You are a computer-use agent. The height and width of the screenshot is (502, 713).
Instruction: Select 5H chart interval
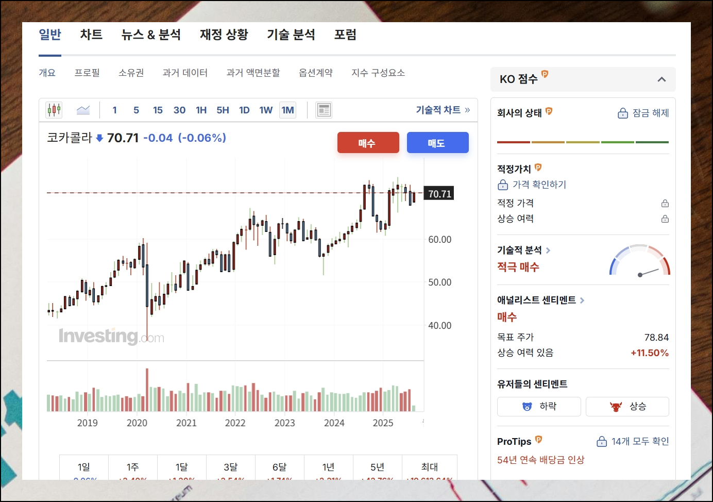pyautogui.click(x=223, y=110)
